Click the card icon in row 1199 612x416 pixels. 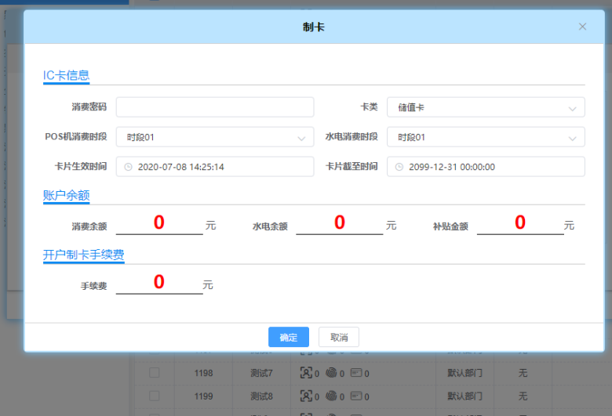click(x=356, y=396)
